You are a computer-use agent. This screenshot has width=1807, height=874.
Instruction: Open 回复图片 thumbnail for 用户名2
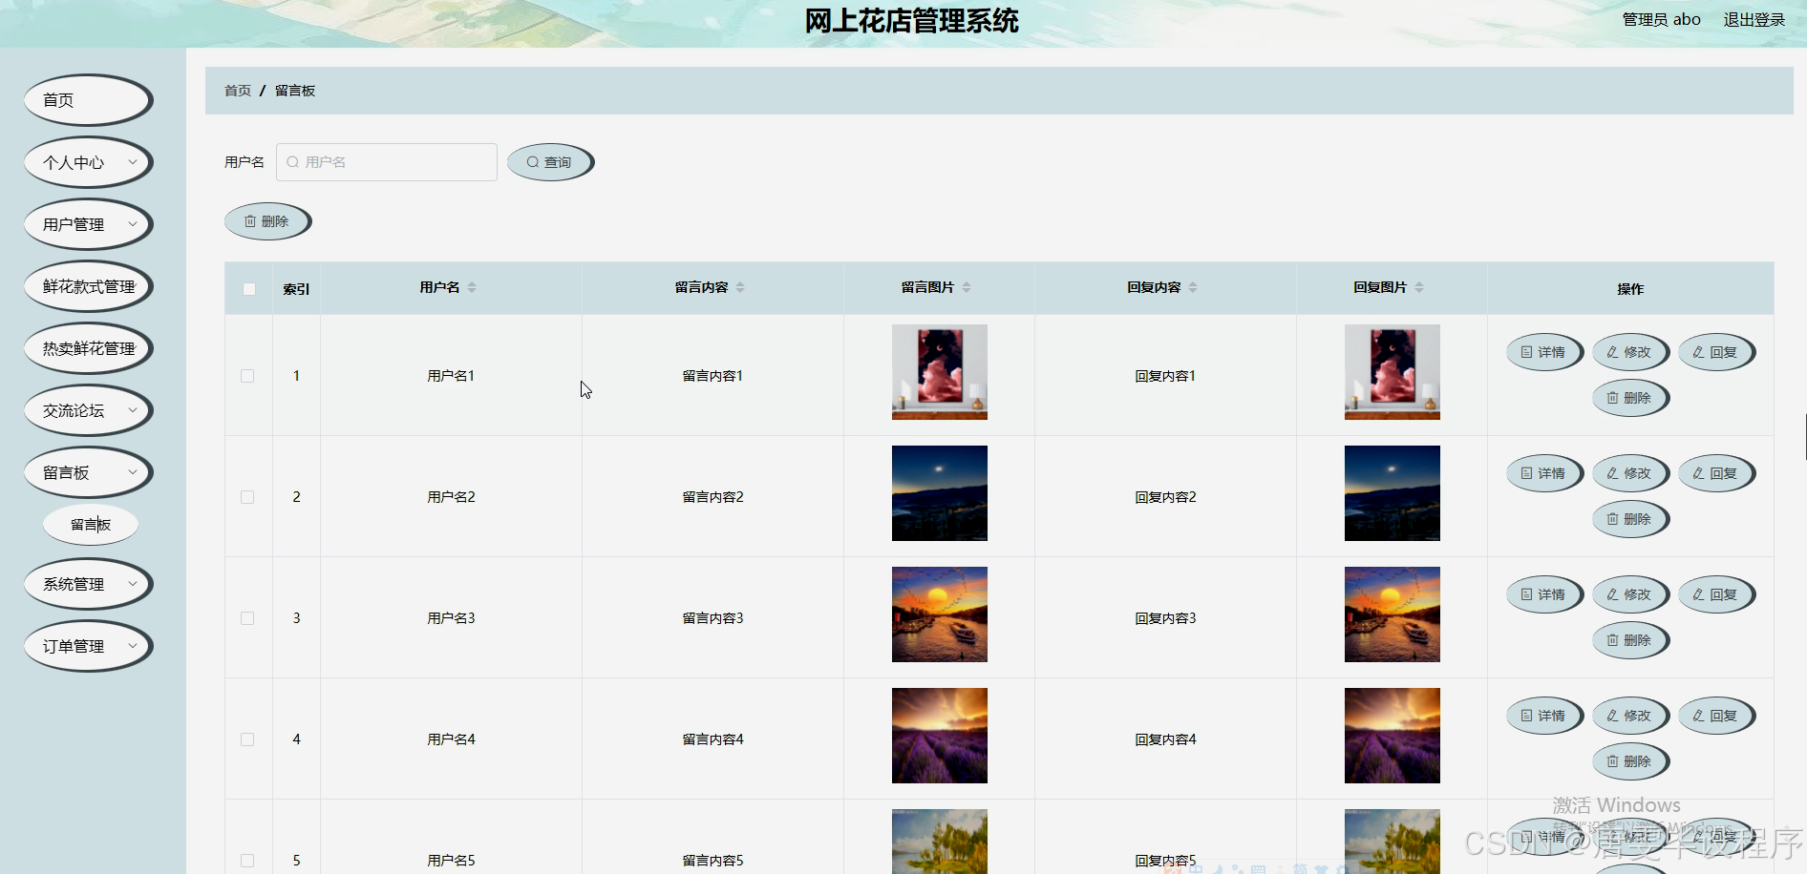pyautogui.click(x=1392, y=493)
